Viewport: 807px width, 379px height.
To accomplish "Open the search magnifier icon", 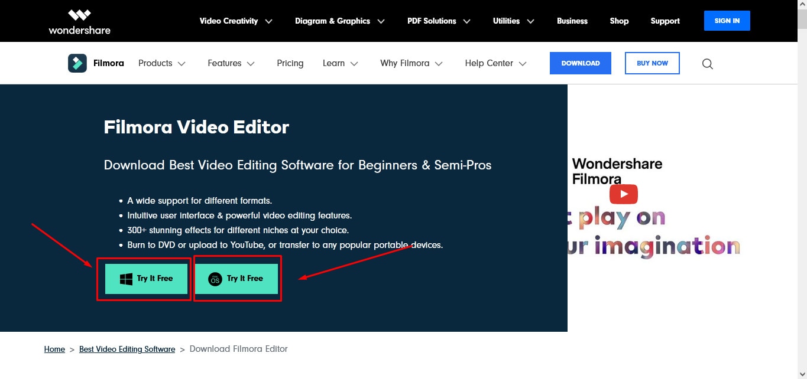I will tap(707, 64).
